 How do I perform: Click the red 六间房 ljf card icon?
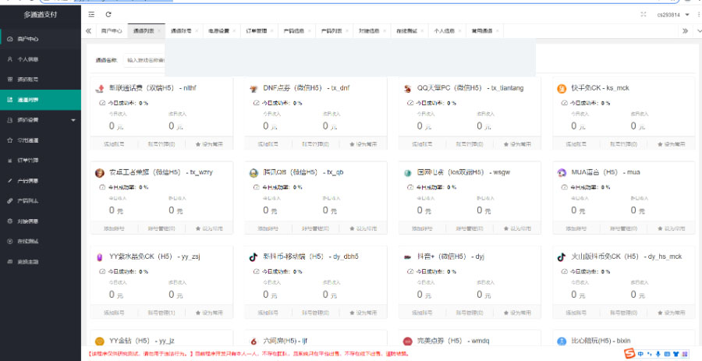253,342
